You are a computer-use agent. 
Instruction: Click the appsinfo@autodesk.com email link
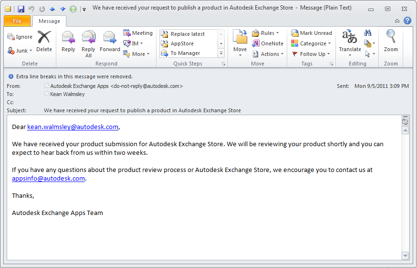tap(48, 179)
